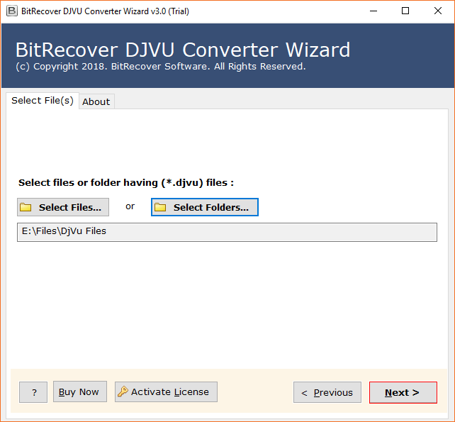Switch to the About tab

click(x=96, y=101)
